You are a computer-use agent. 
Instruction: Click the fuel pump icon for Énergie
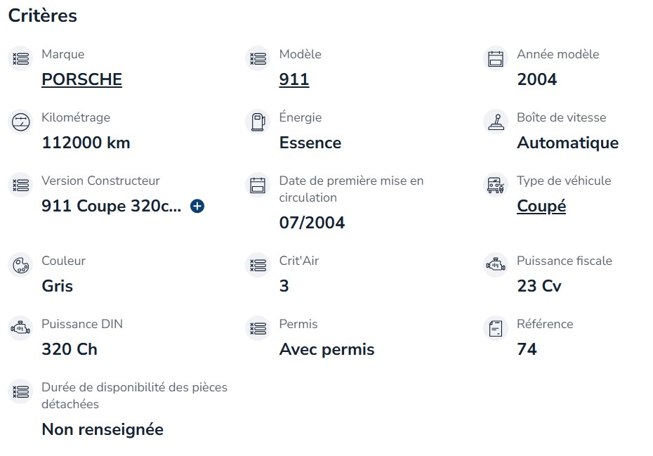pyautogui.click(x=258, y=122)
